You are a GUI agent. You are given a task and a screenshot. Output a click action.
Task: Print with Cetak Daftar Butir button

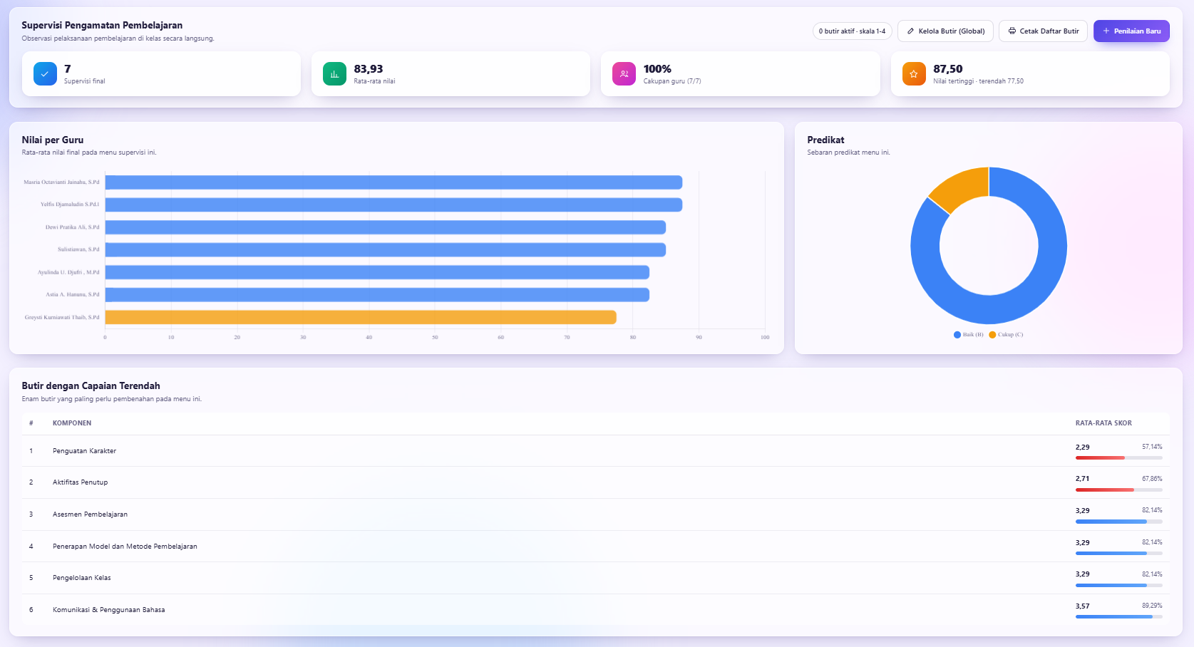1043,31
